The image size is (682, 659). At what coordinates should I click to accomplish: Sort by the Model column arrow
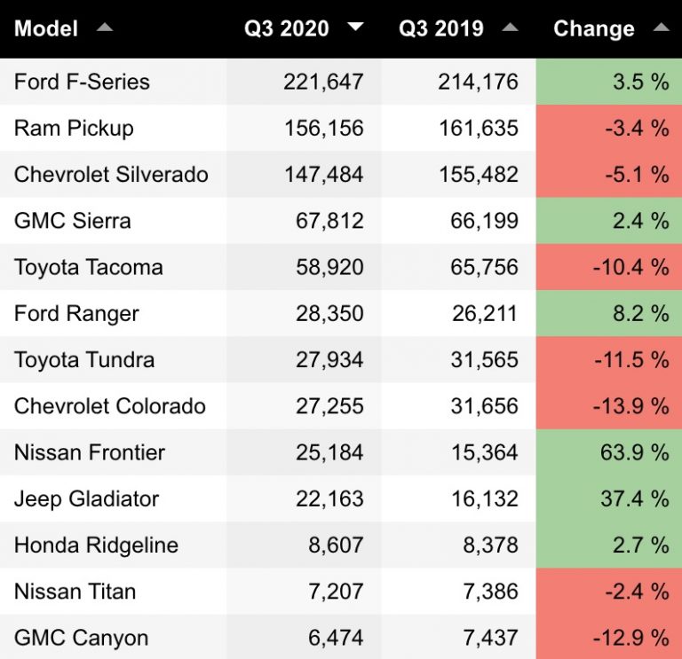point(105,27)
